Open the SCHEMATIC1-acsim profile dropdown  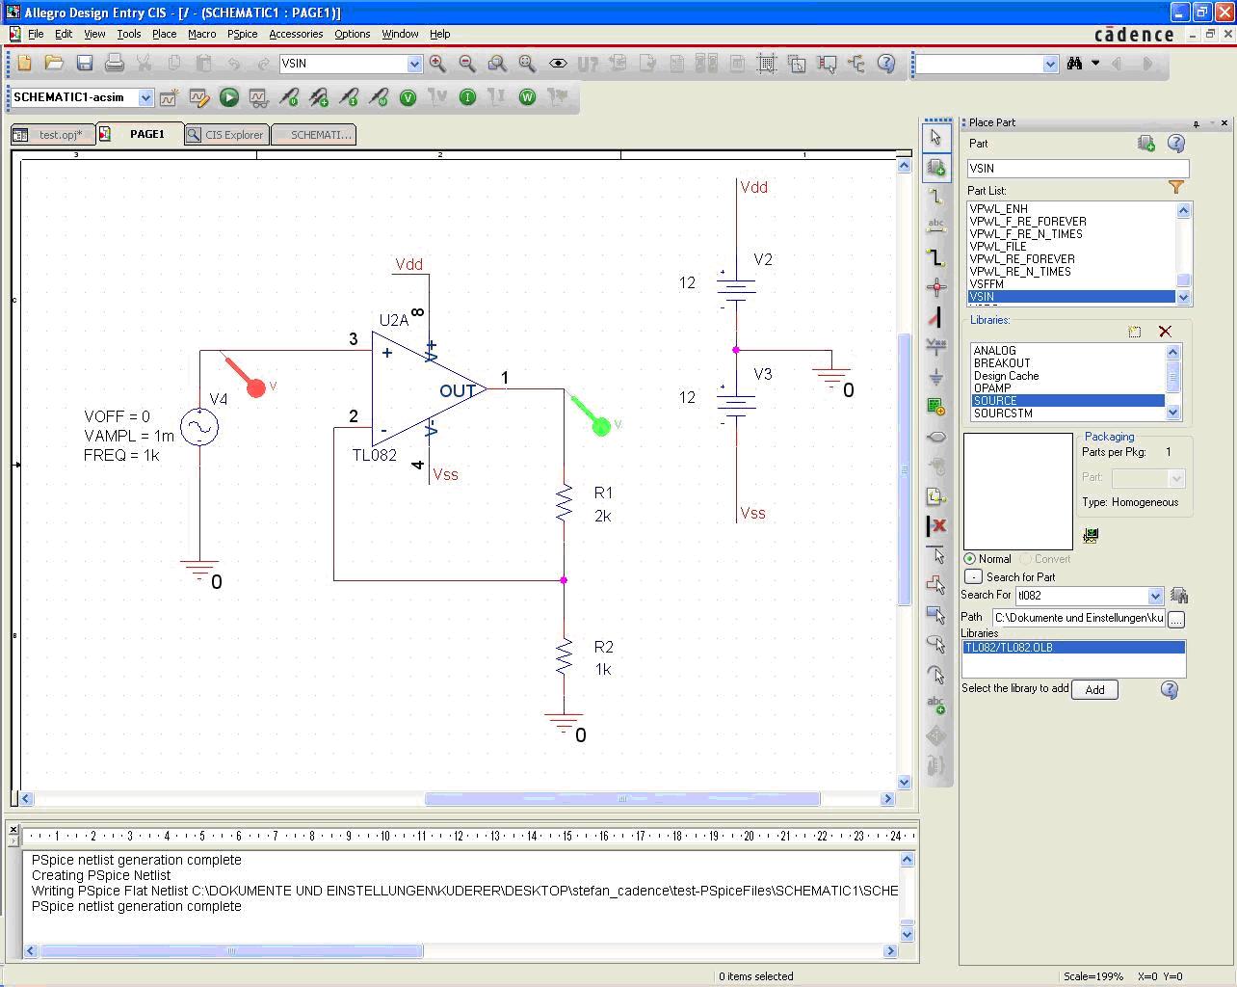point(145,97)
